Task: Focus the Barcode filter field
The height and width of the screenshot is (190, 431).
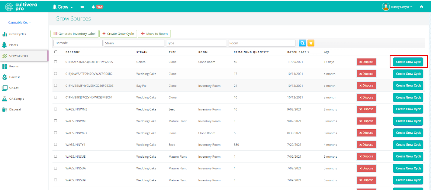Action: (78, 43)
